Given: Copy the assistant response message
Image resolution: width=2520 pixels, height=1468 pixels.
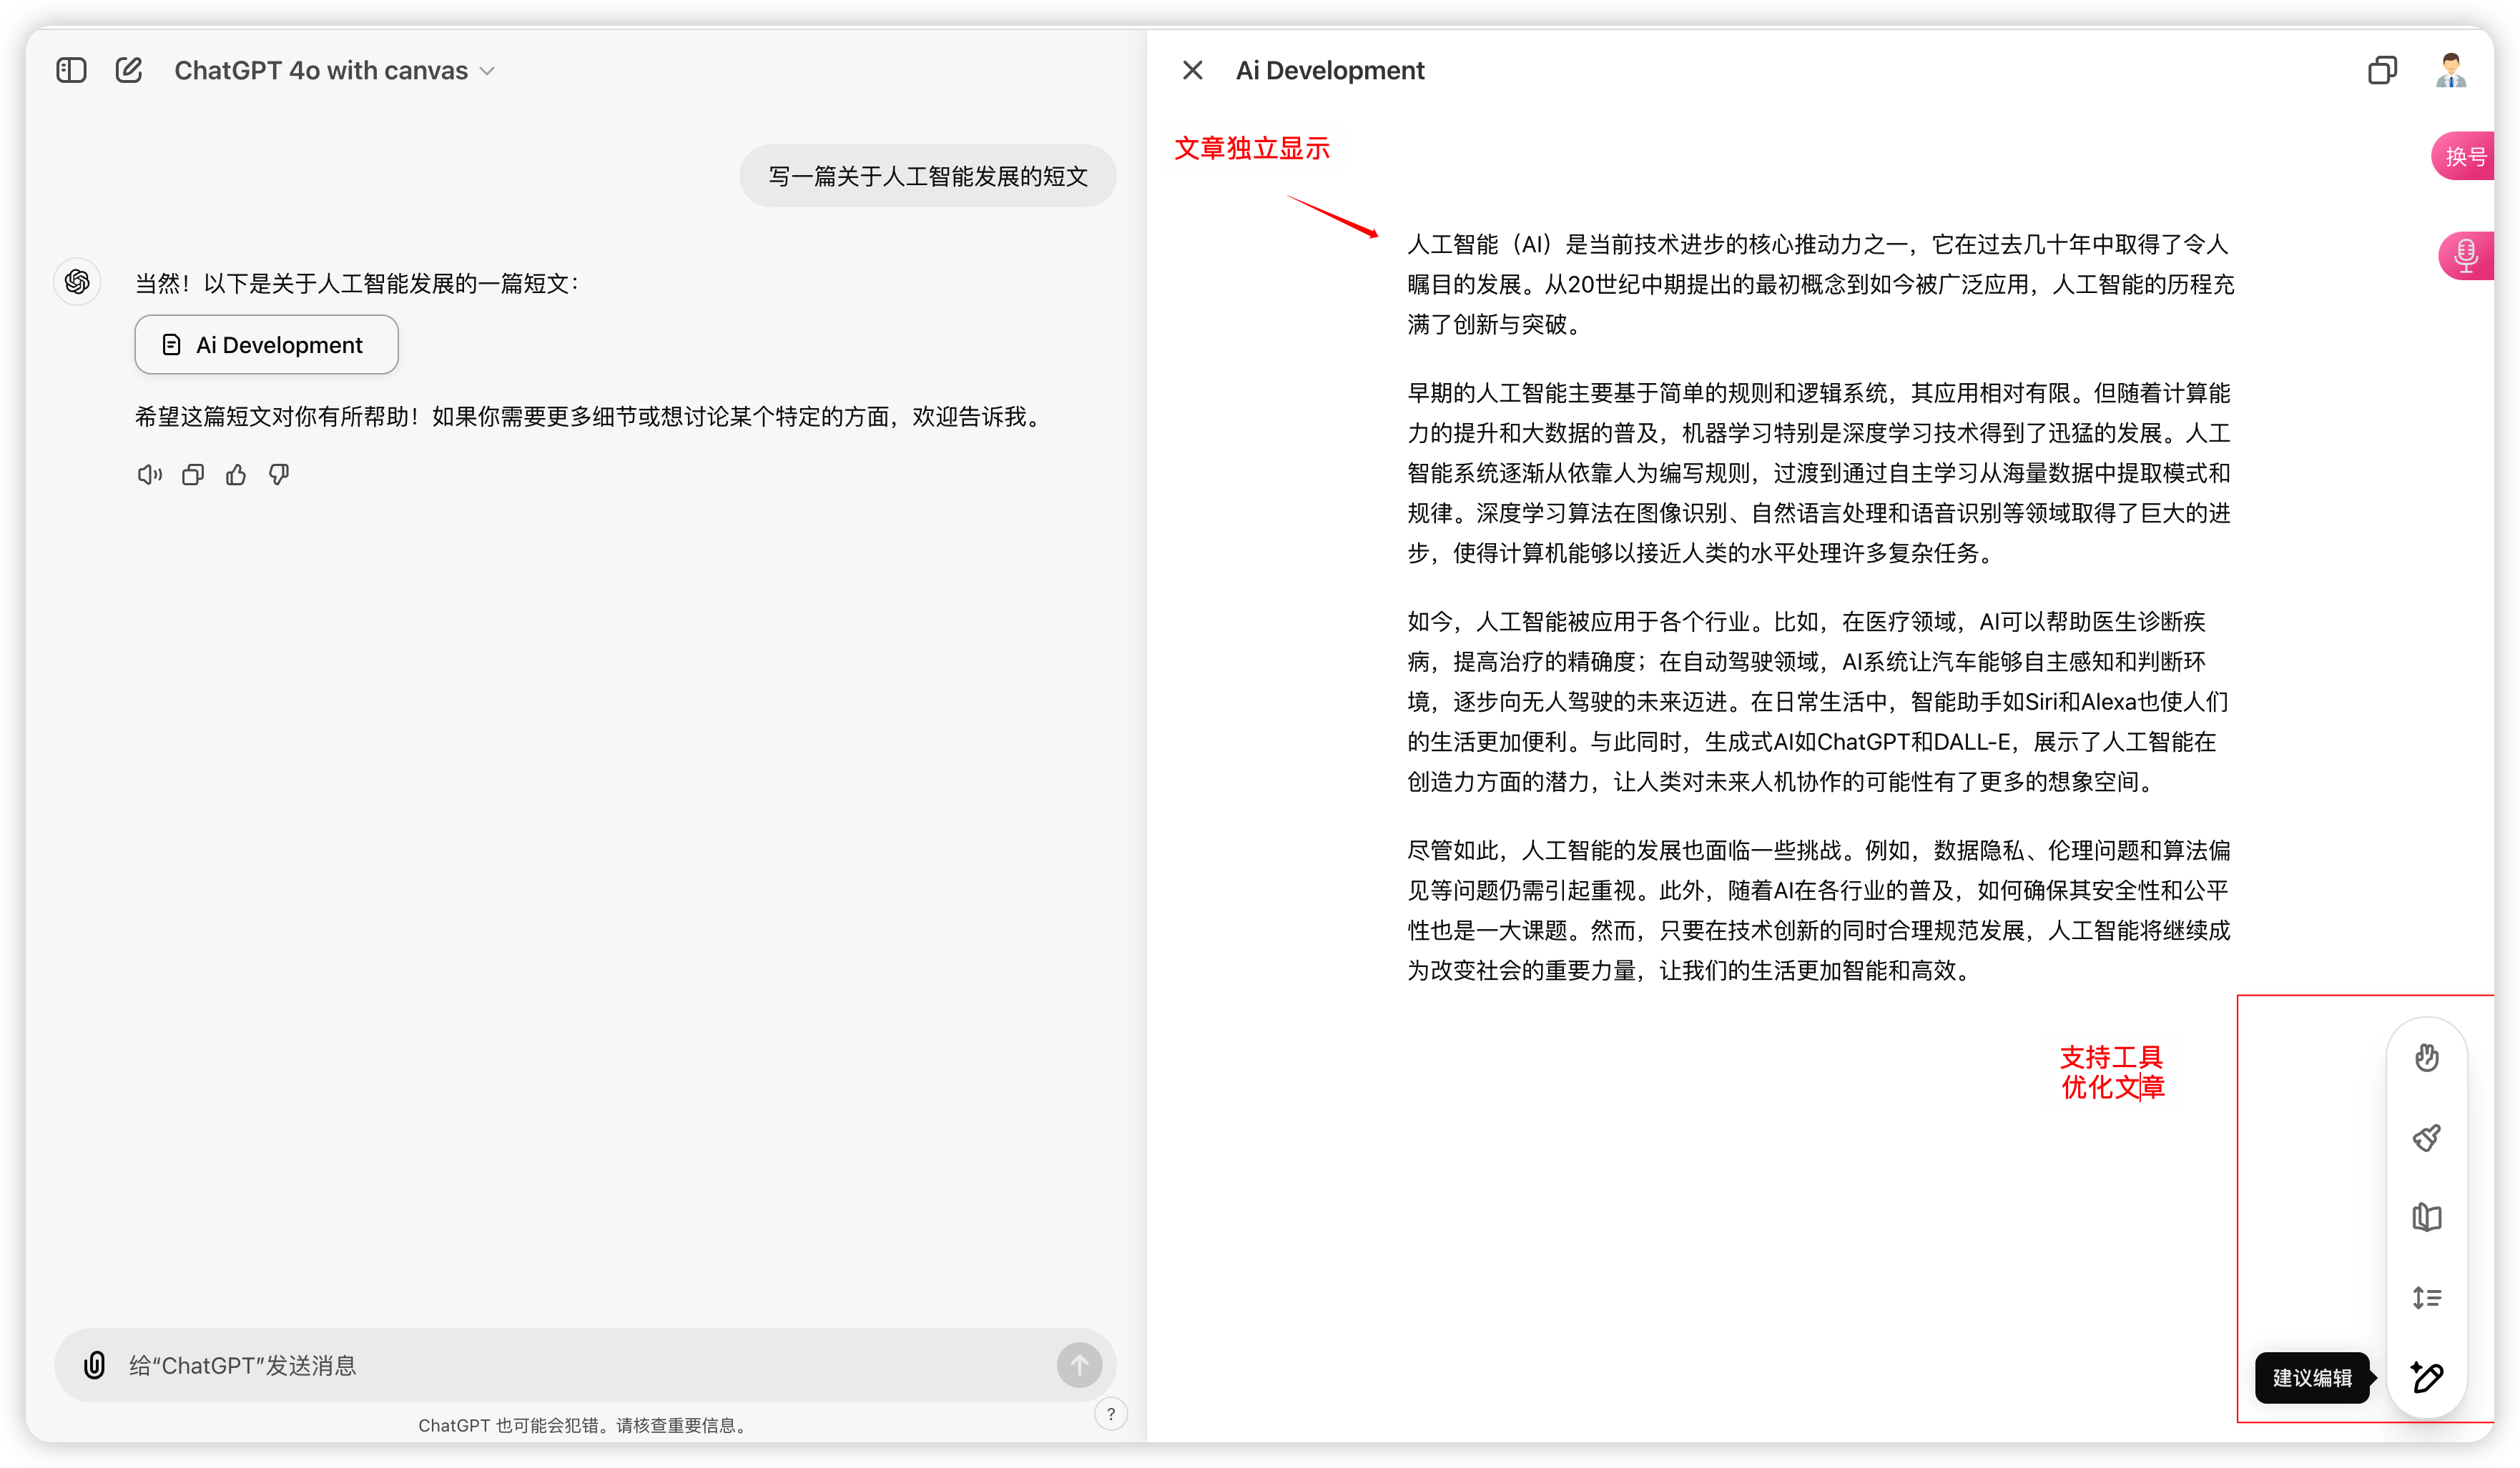Looking at the screenshot, I should tap(193, 475).
